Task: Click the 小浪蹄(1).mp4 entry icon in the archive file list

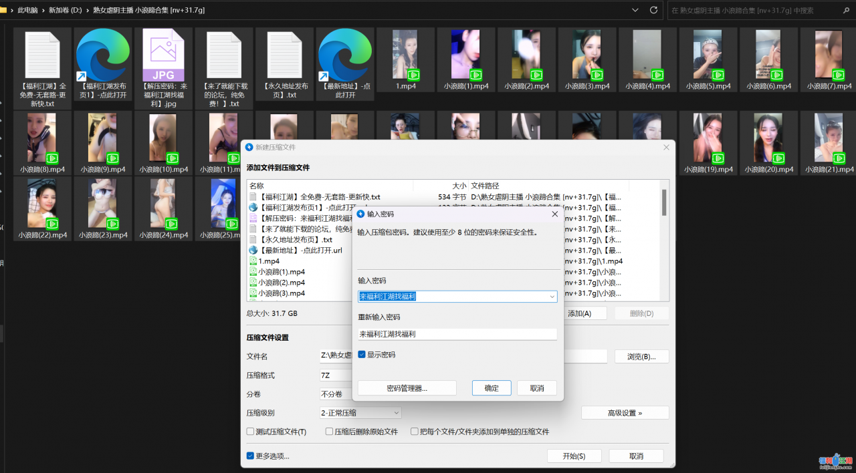Action: [255, 272]
